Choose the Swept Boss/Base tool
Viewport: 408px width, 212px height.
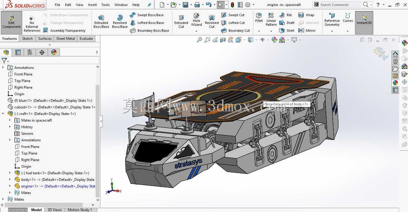[x=147, y=15]
